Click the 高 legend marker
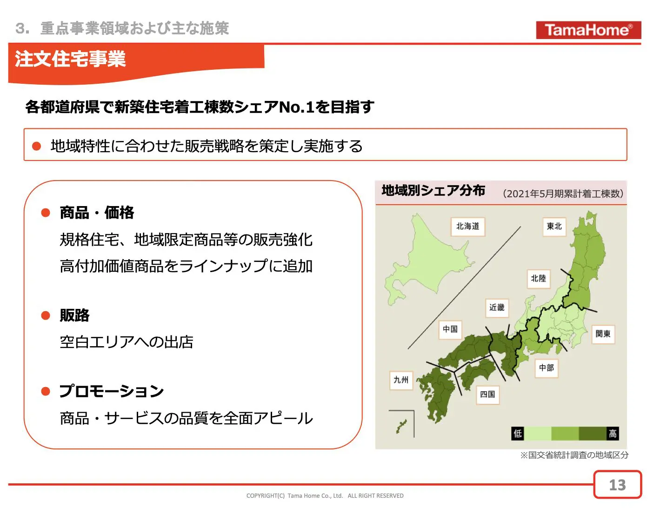667x508 pixels. 613,434
